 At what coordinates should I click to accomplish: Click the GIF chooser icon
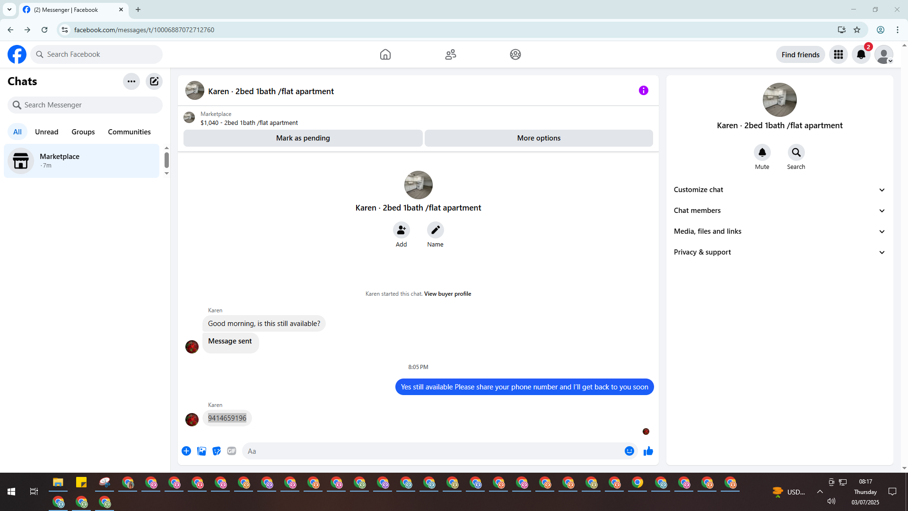pos(231,451)
